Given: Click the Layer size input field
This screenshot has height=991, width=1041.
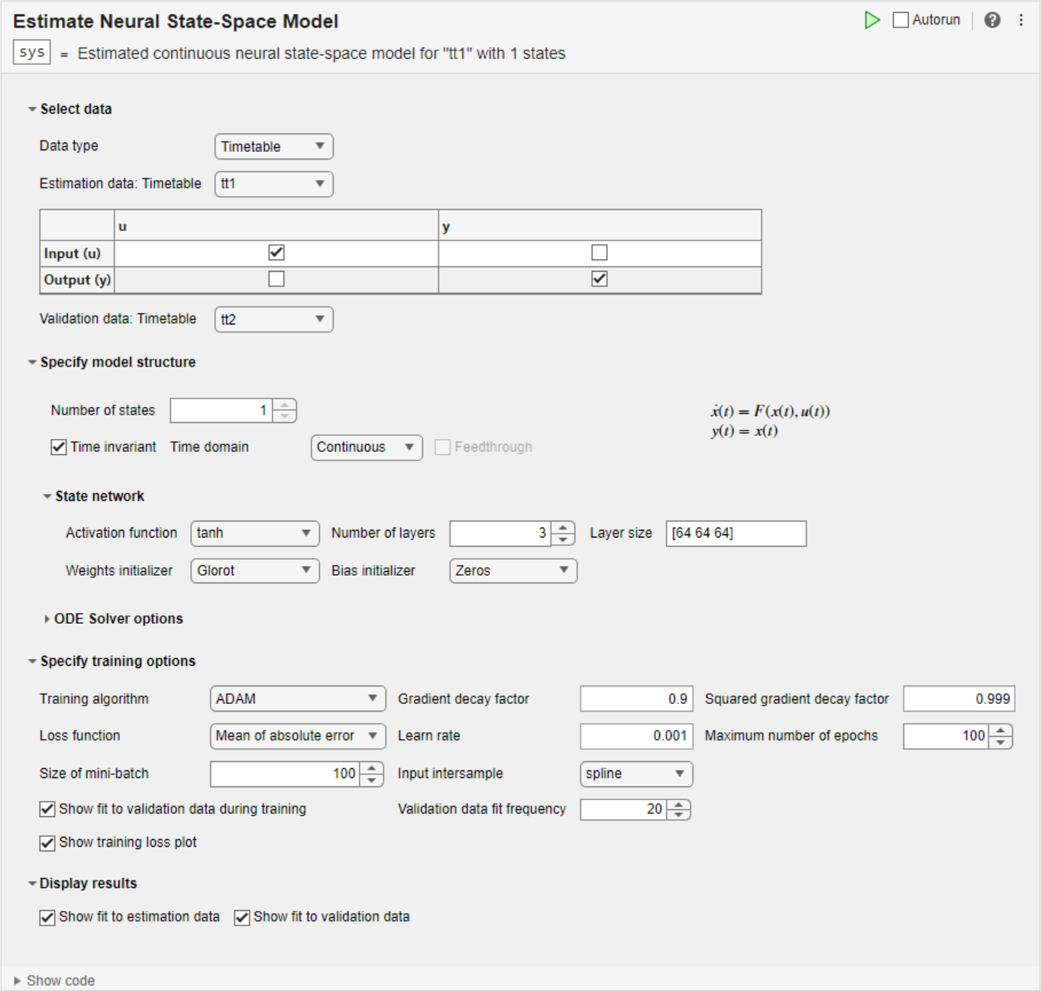Looking at the screenshot, I should pos(735,533).
